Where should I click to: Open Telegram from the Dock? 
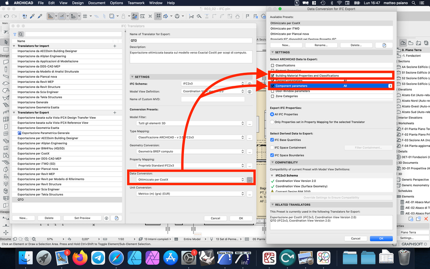pyautogui.click(x=98, y=258)
